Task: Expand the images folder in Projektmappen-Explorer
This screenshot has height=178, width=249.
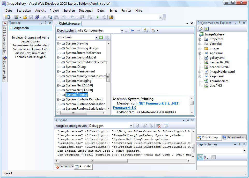Action: (x=200, y=48)
